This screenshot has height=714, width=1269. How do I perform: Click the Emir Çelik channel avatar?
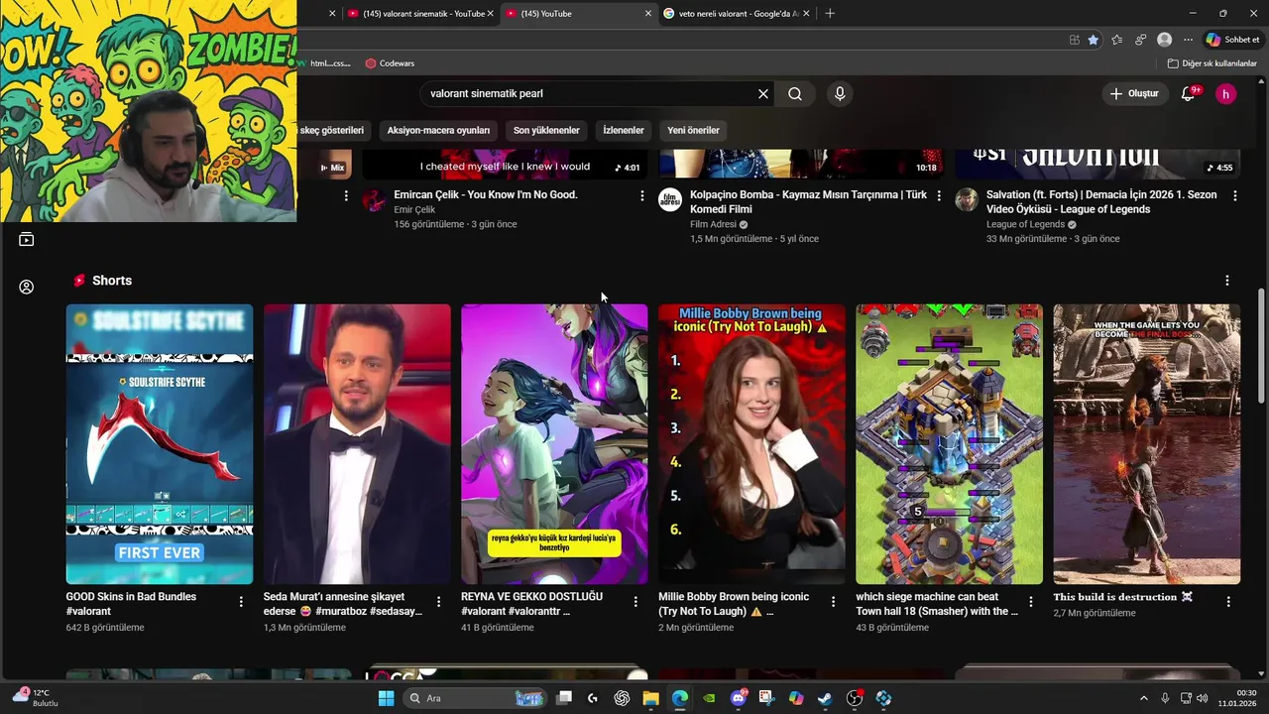[x=374, y=200]
